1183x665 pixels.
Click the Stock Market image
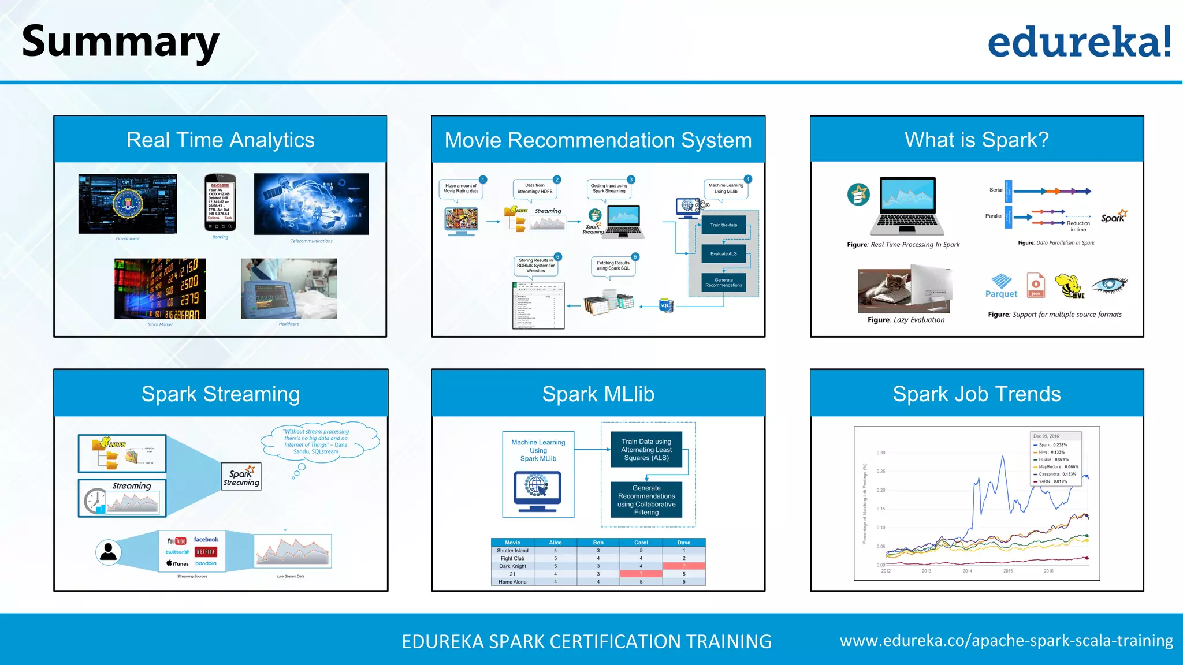[x=160, y=289]
